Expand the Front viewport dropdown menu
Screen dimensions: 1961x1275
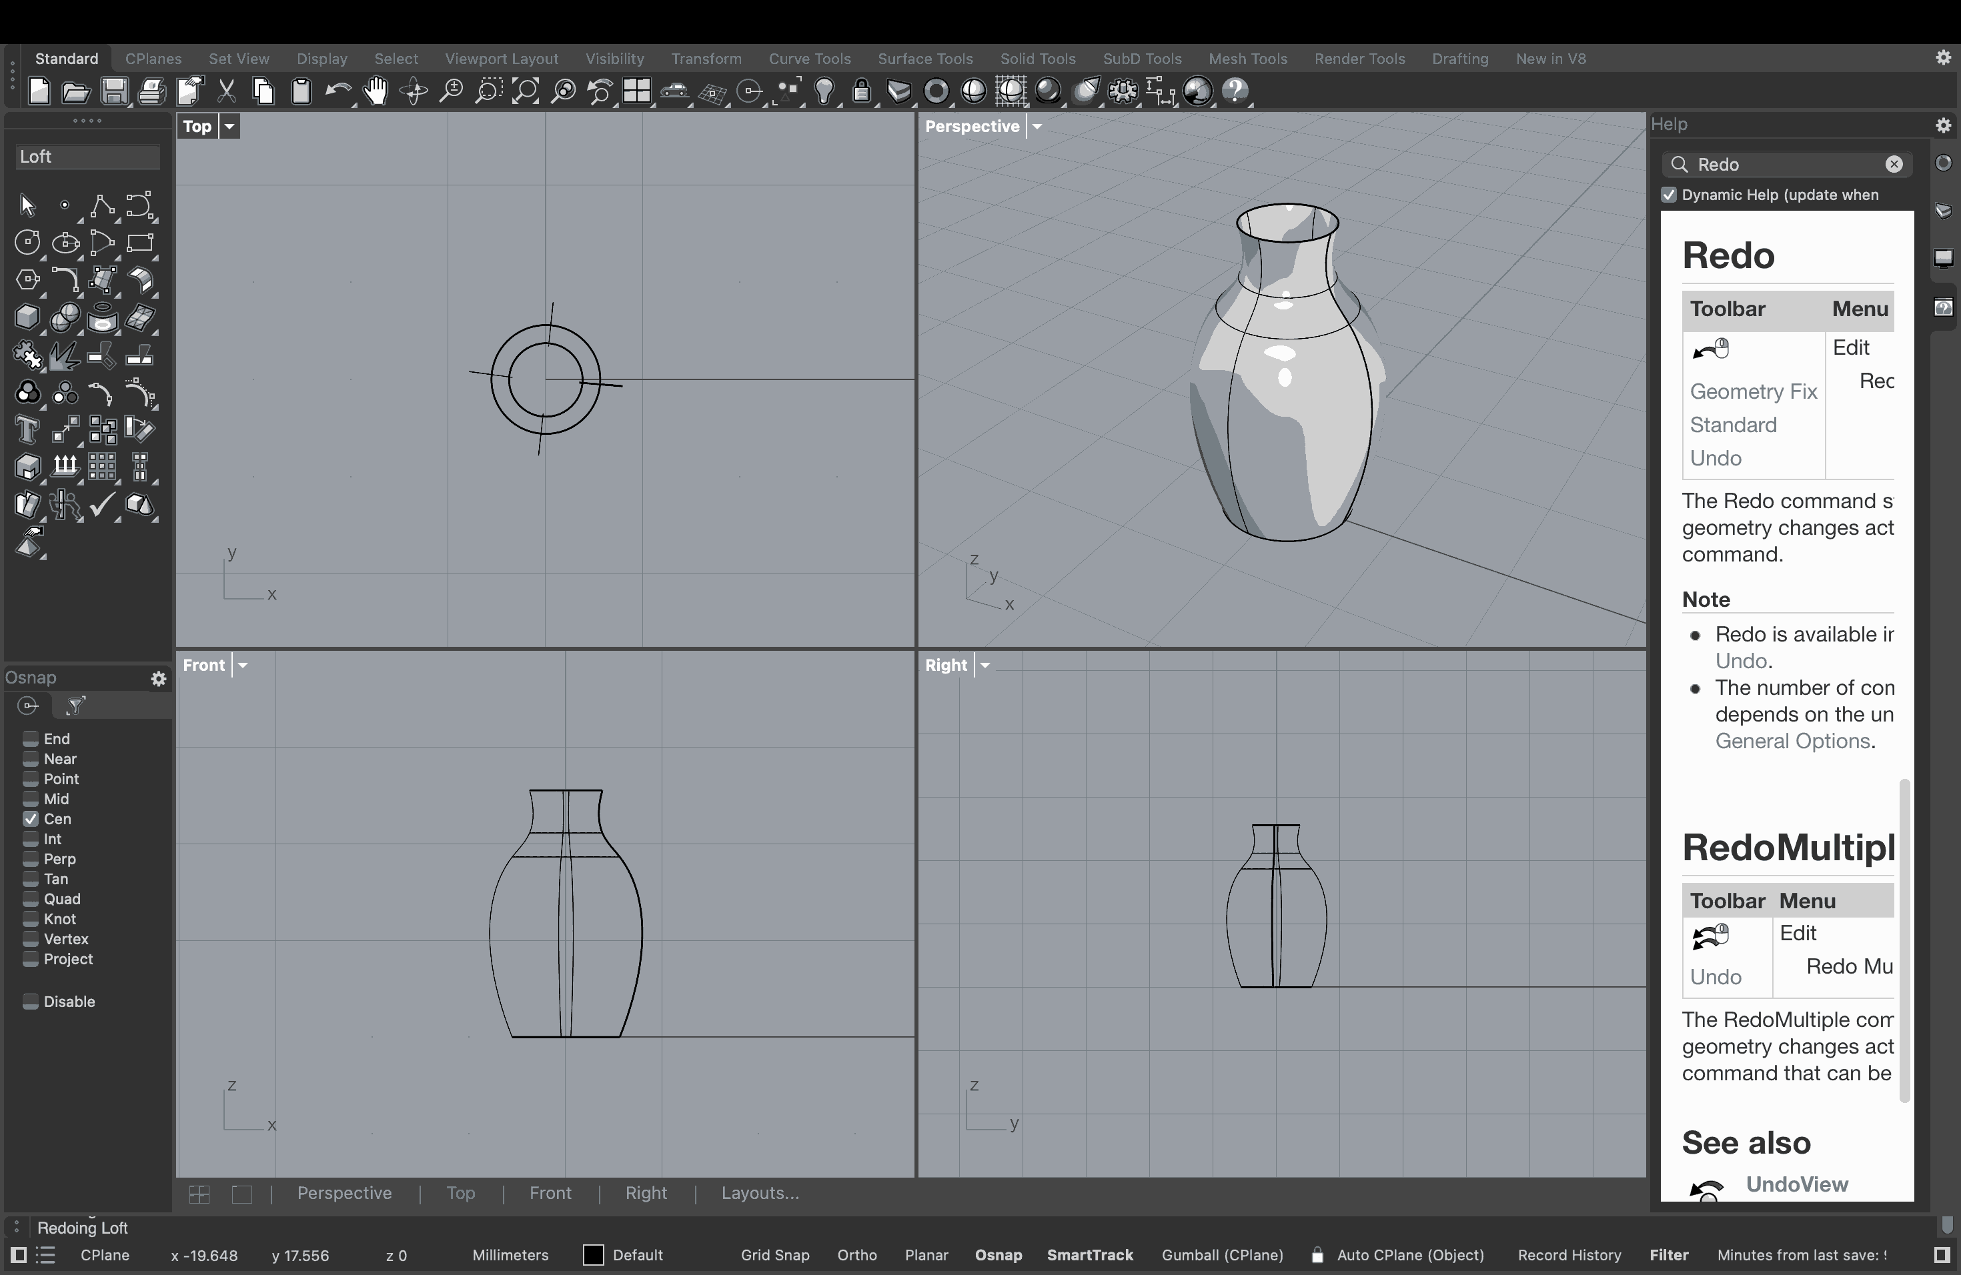[243, 666]
